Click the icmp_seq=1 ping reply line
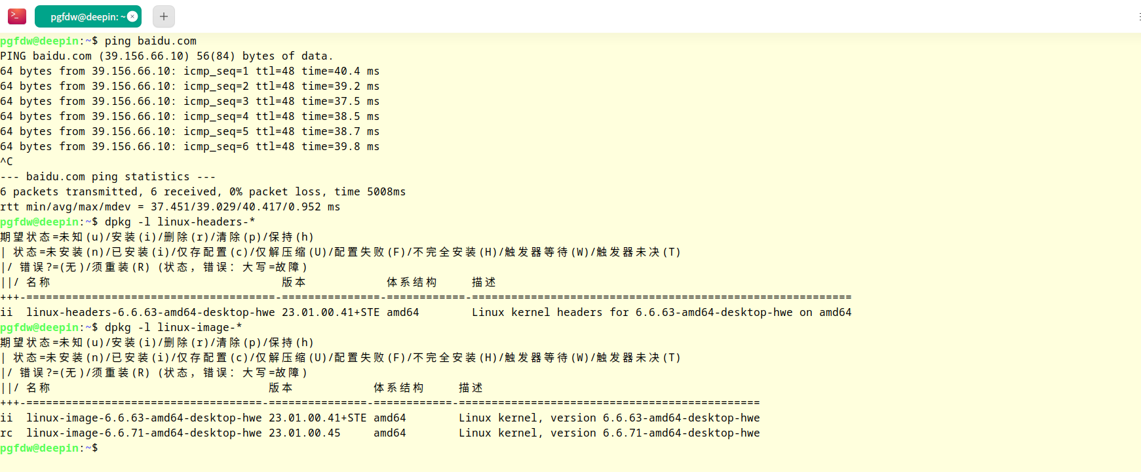 [x=190, y=71]
